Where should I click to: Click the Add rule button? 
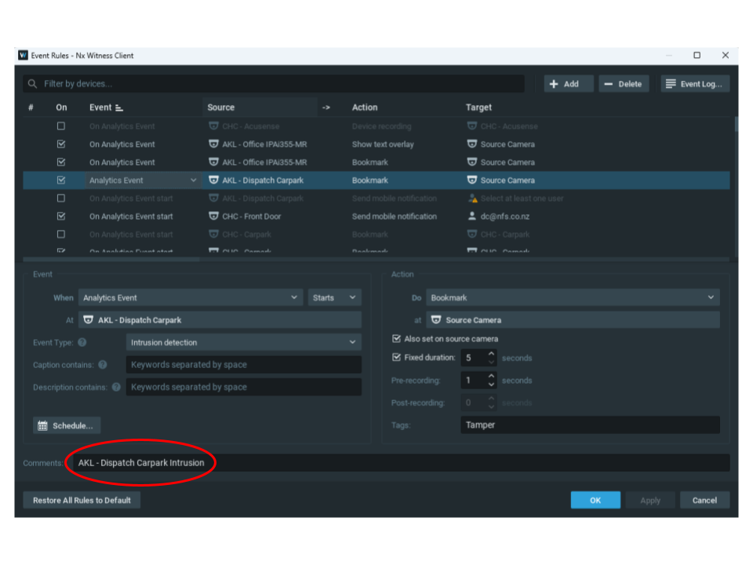tap(569, 84)
